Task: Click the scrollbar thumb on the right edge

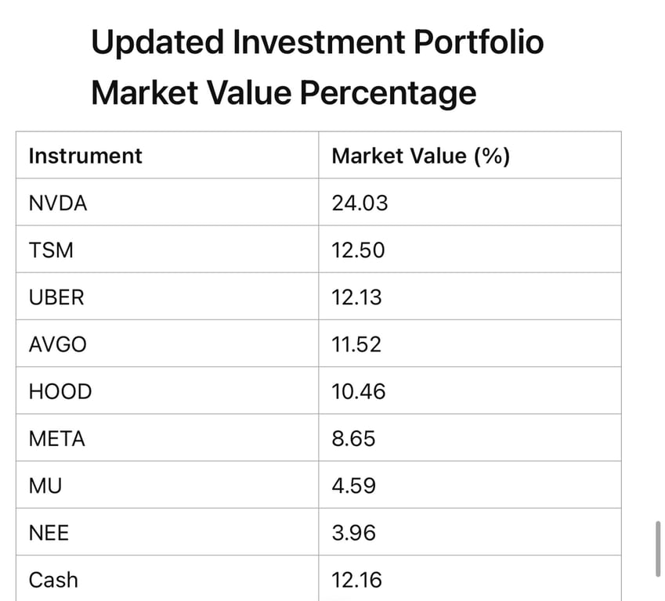Action: coord(658,547)
